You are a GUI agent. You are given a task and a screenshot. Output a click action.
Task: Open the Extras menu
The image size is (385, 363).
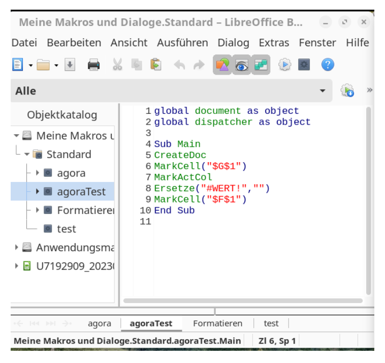[x=274, y=43]
